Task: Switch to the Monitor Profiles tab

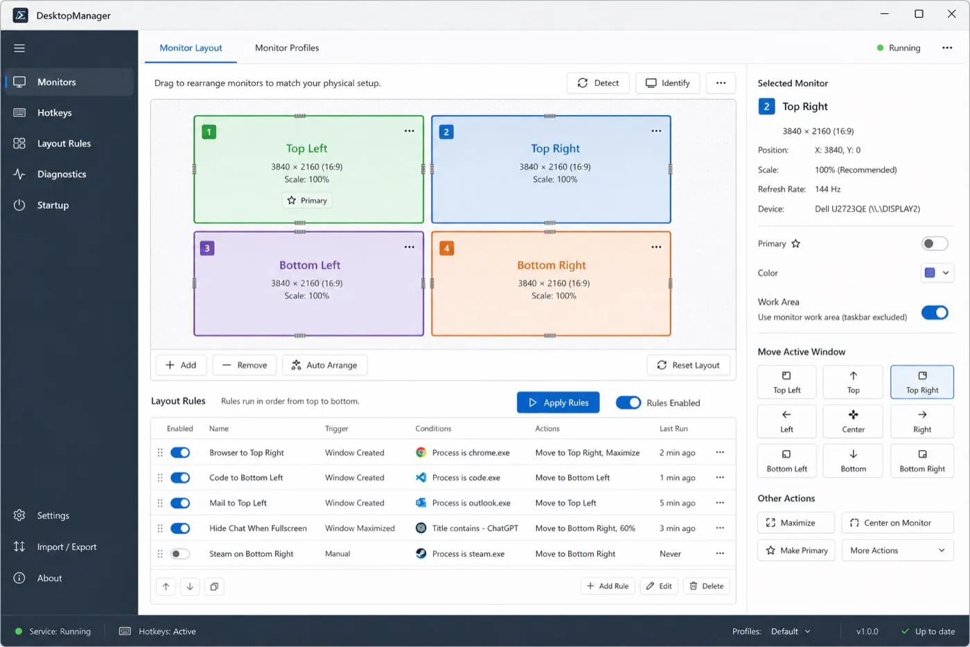Action: [x=287, y=48]
